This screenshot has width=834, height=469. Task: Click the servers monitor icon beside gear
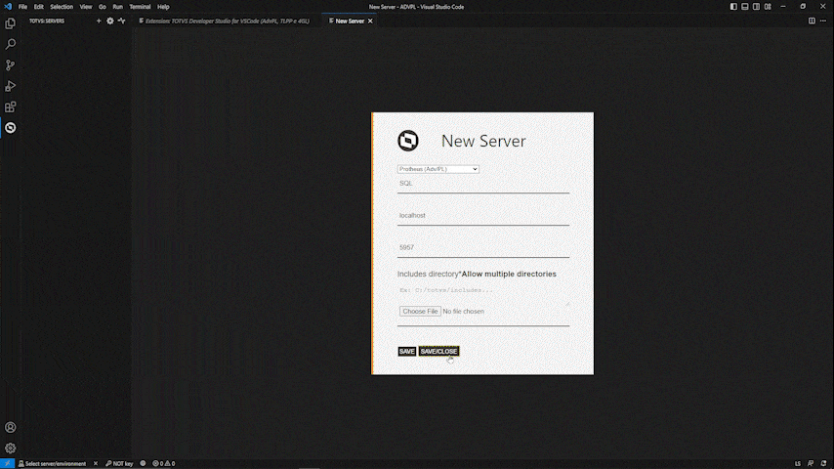[x=122, y=21]
